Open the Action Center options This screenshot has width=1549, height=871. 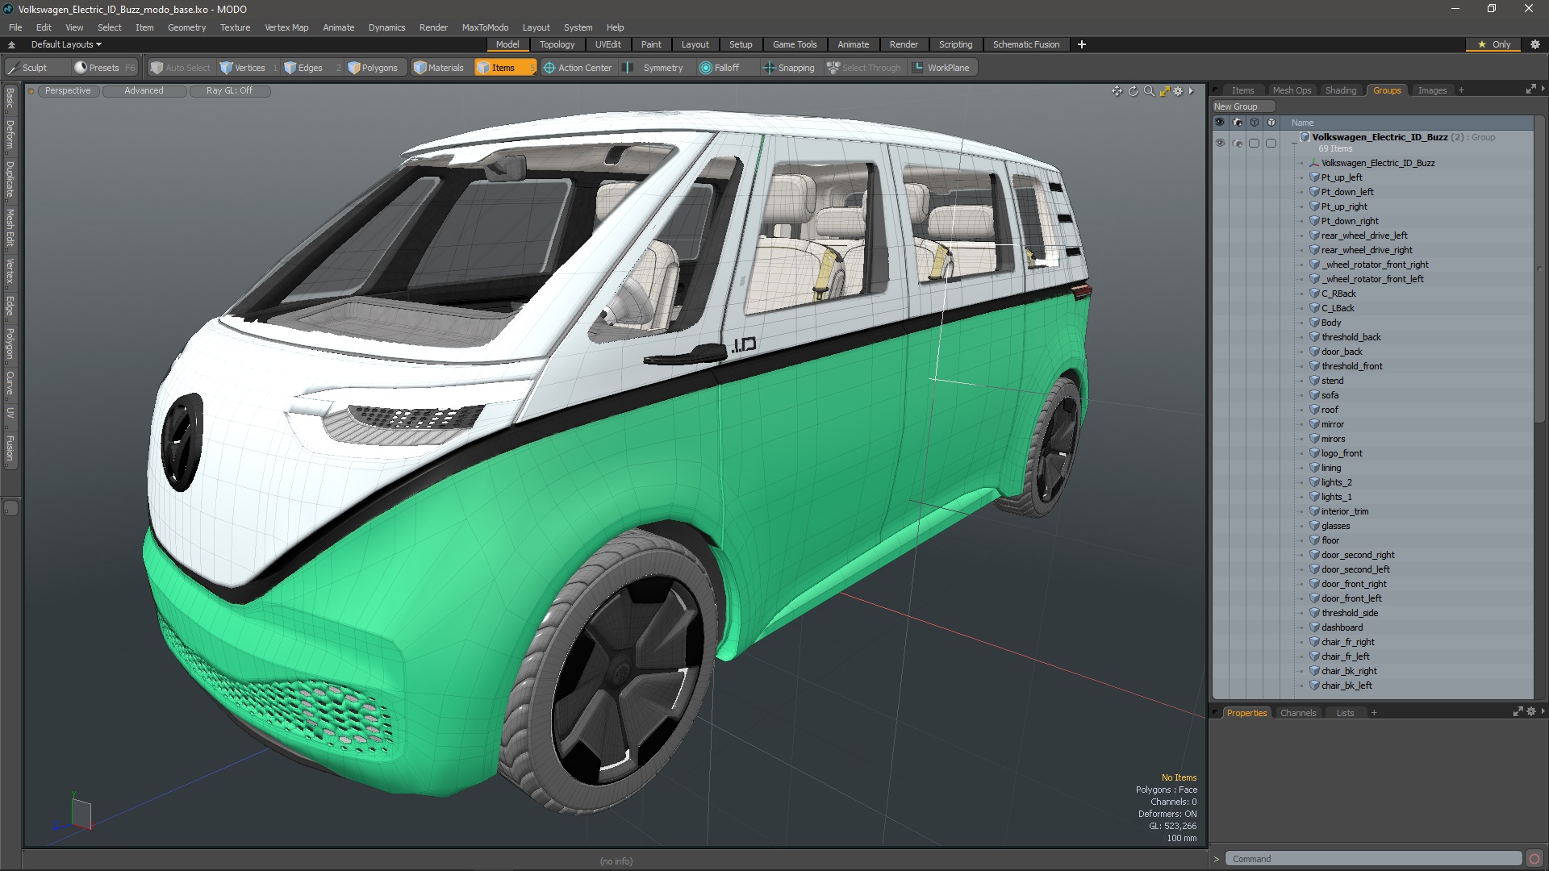pos(578,68)
